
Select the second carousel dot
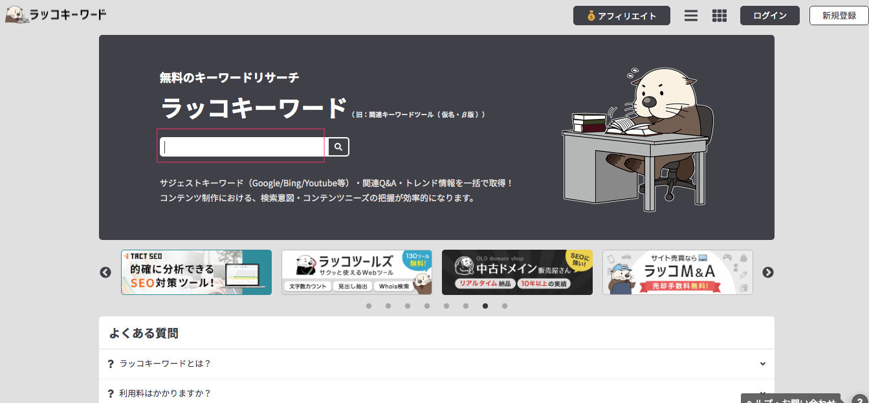coord(388,306)
